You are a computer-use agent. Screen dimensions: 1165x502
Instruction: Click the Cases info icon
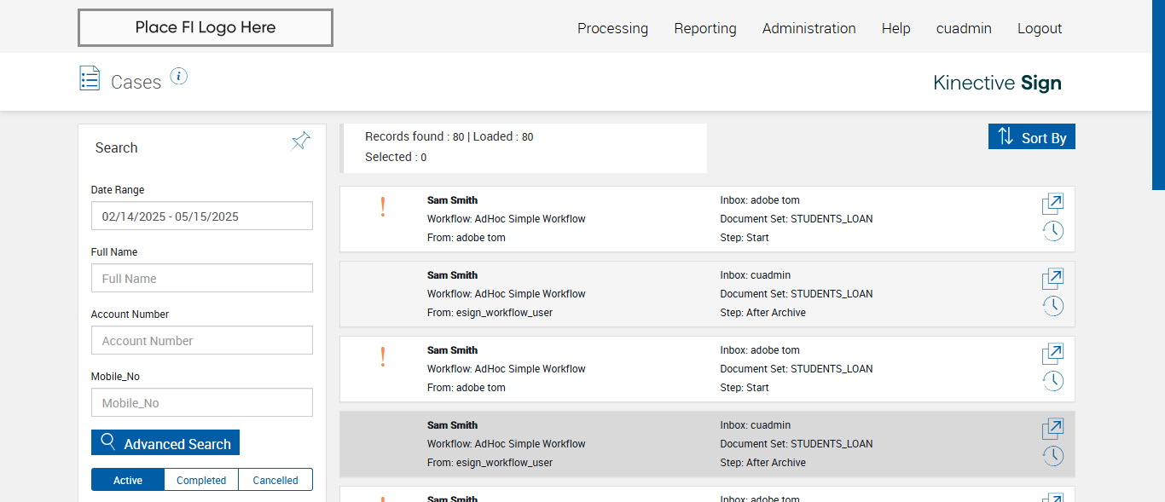[178, 77]
